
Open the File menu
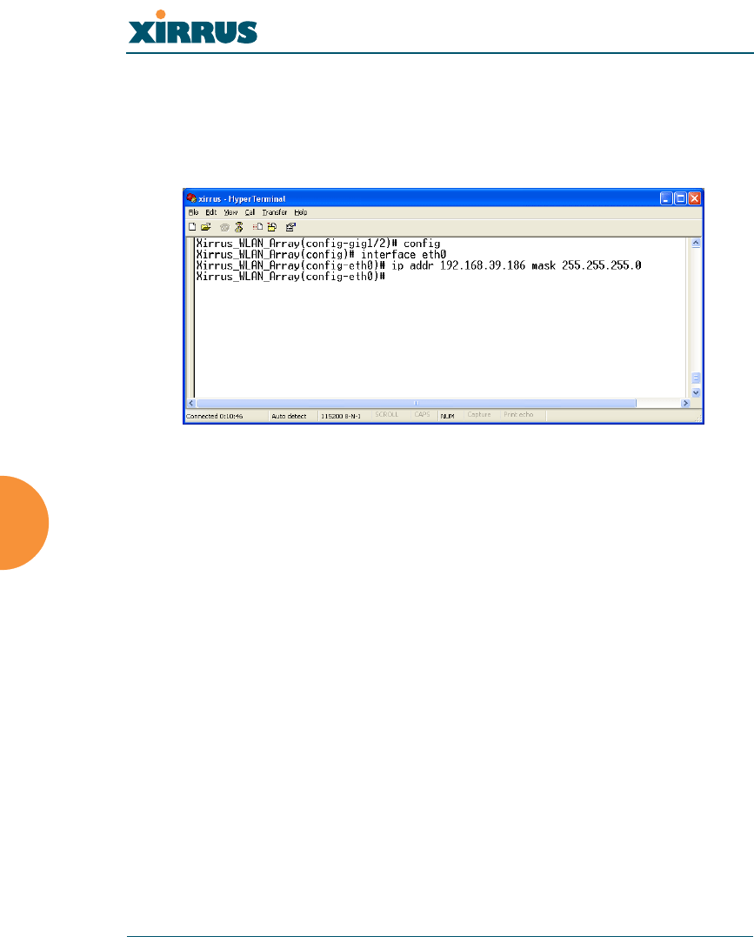point(194,212)
